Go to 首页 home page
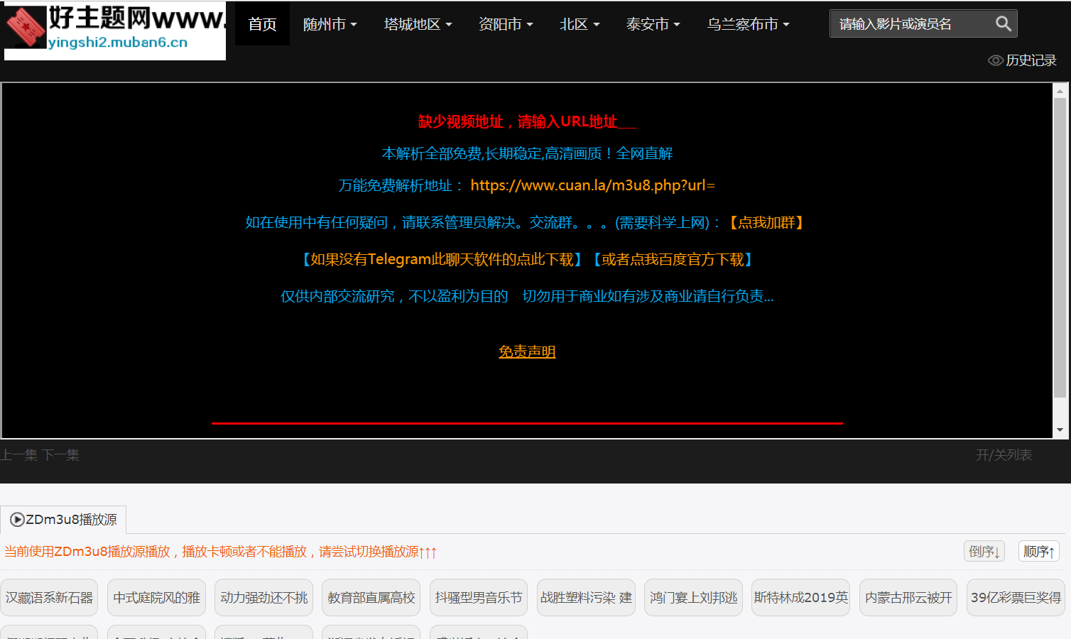This screenshot has height=639, width=1071. click(x=262, y=24)
